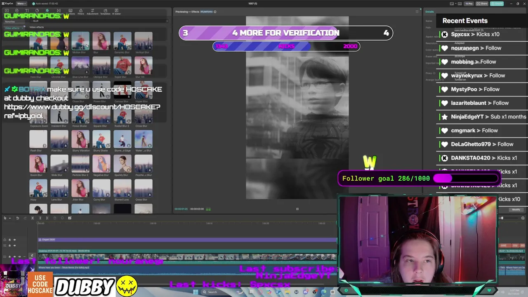The image size is (528, 297).
Task: Click the Share button
Action: click(482, 4)
